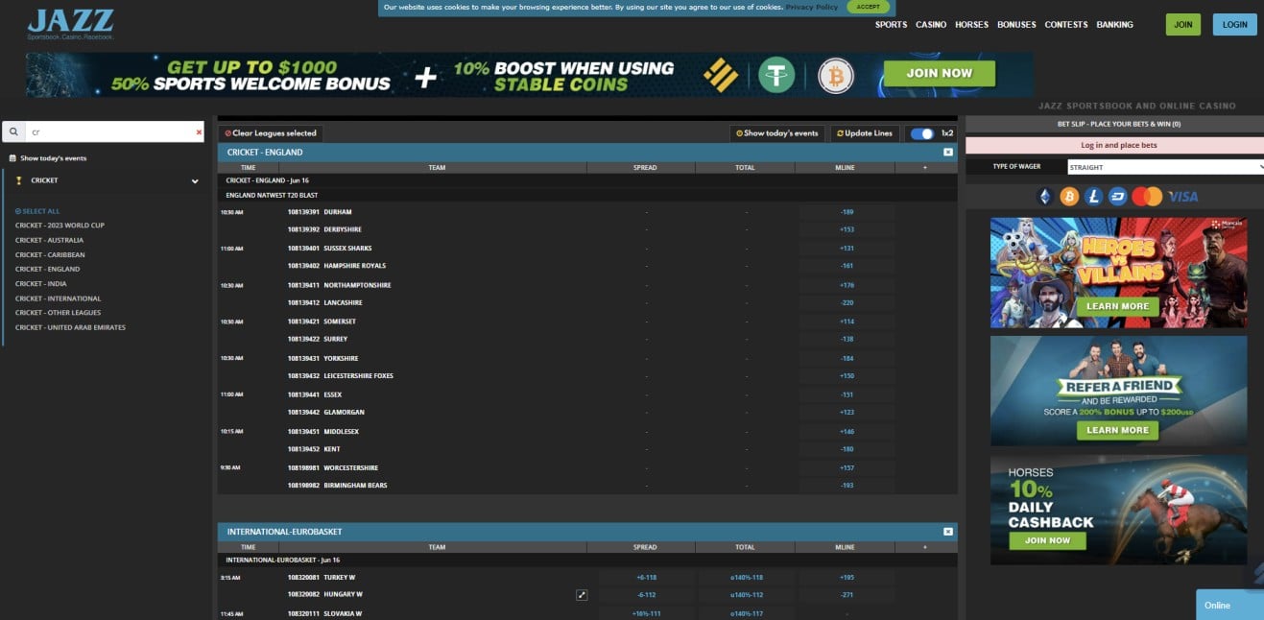The height and width of the screenshot is (620, 1264).
Task: Click the Jazz logo in the header
Action: [71, 24]
